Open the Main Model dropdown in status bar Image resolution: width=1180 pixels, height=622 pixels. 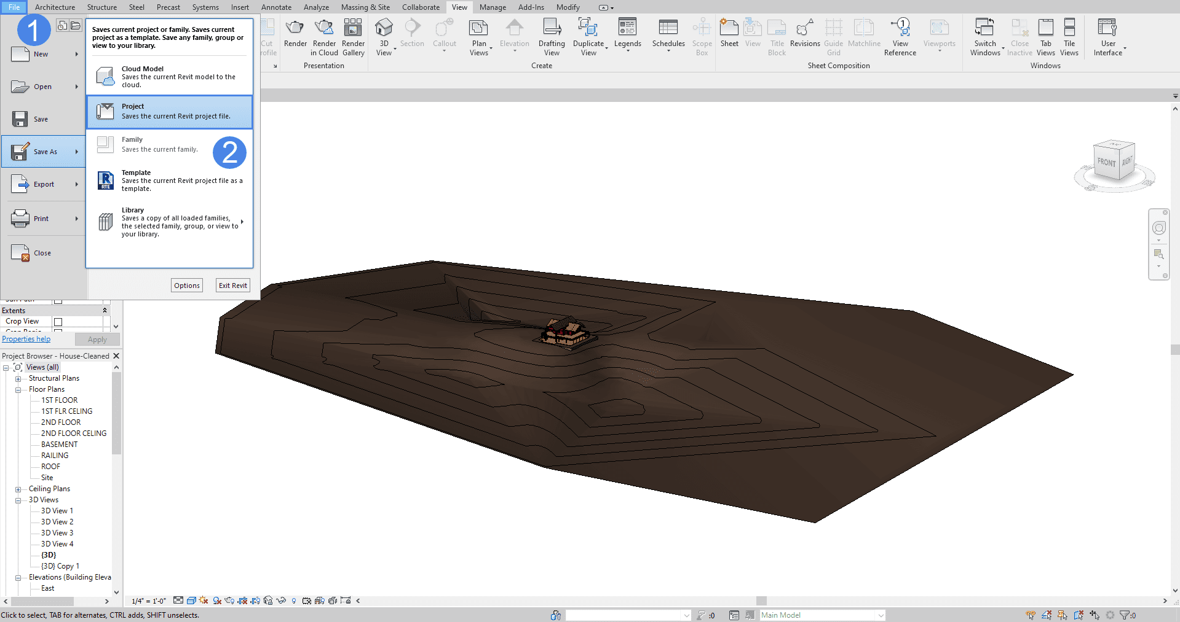pyautogui.click(x=881, y=615)
